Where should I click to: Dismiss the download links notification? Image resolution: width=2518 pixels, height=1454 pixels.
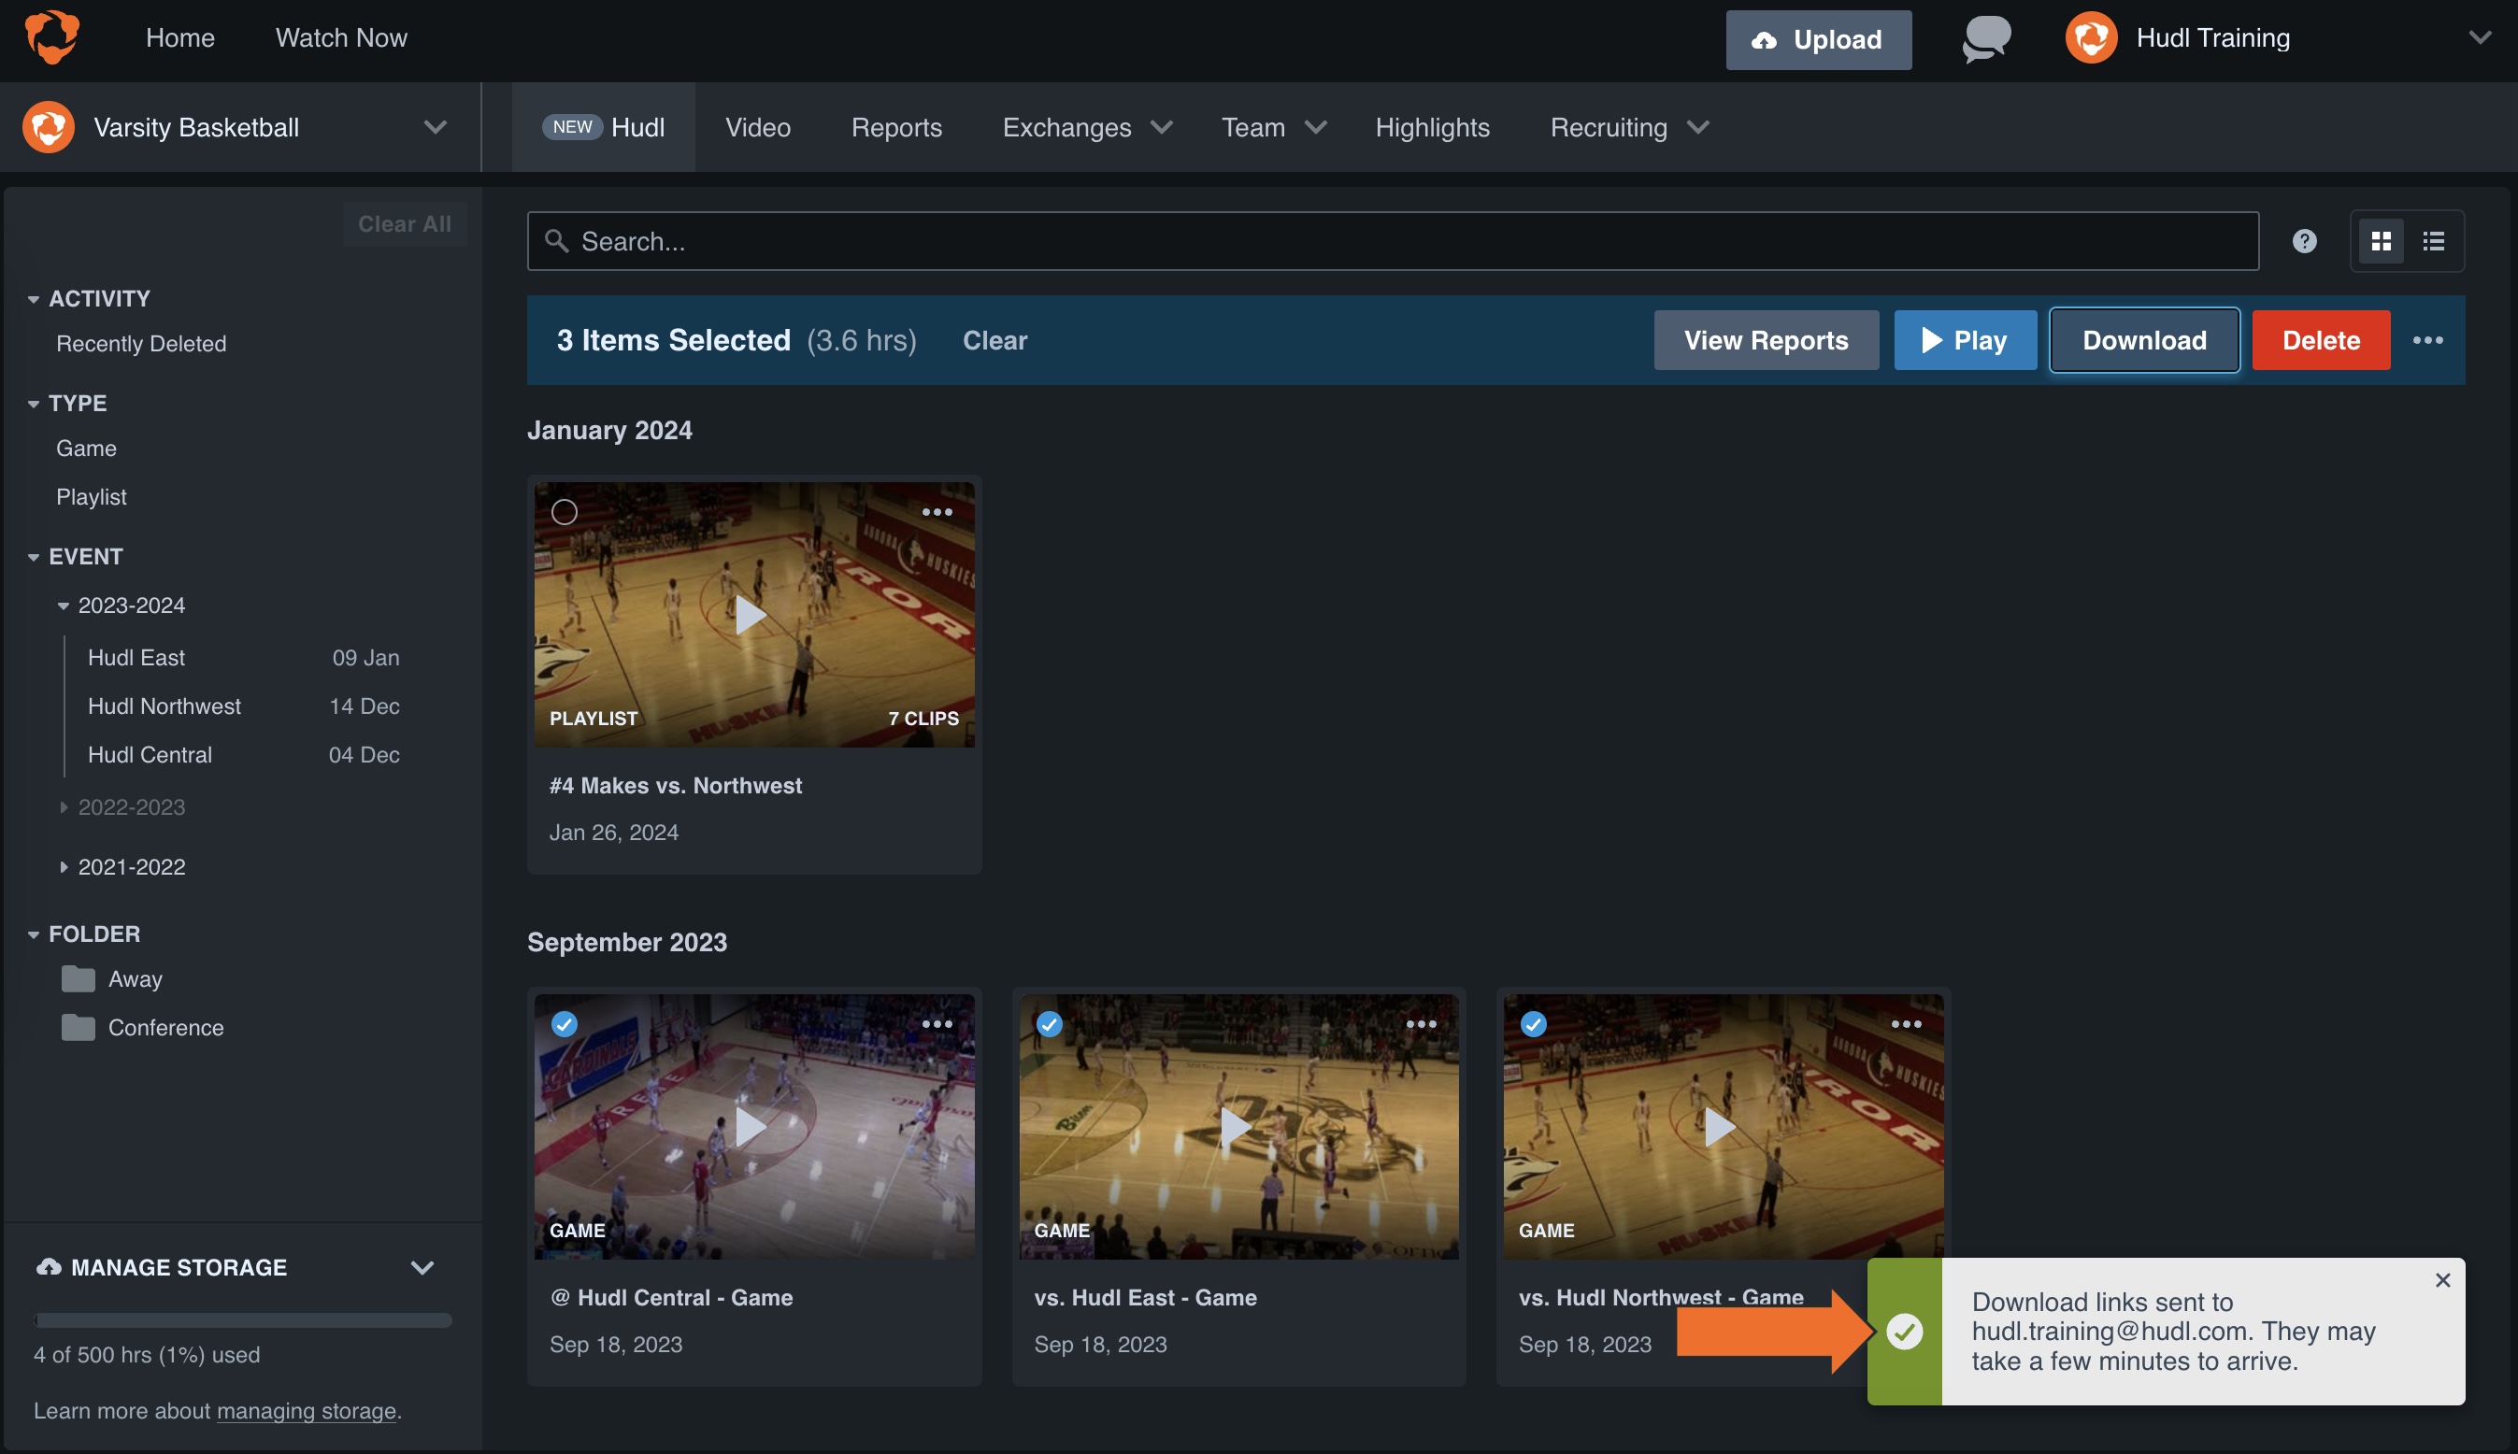(x=2442, y=1279)
